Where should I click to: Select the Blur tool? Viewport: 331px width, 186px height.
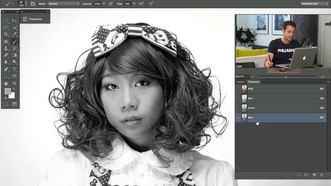click(x=6, y=62)
